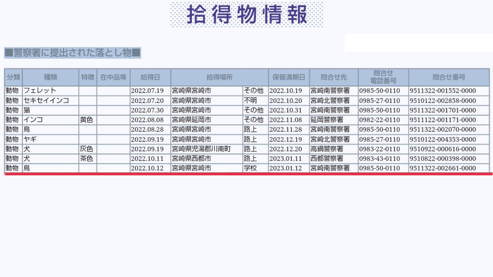The width and height of the screenshot is (493, 277).
Task: Click inquiry number 9511322-002661-0000
Action: 449,168
